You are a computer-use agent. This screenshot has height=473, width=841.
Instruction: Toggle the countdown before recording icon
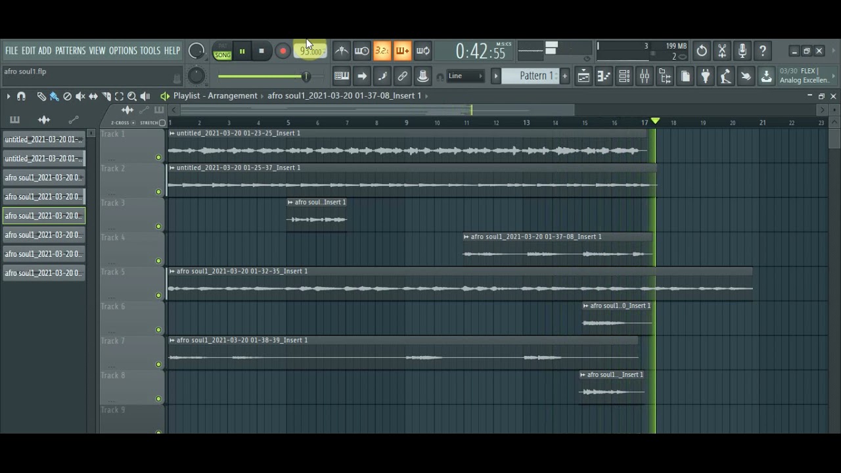tap(382, 51)
